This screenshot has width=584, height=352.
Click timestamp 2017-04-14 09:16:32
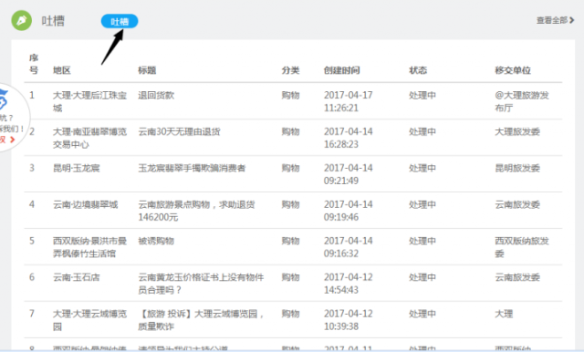pyautogui.click(x=349, y=247)
